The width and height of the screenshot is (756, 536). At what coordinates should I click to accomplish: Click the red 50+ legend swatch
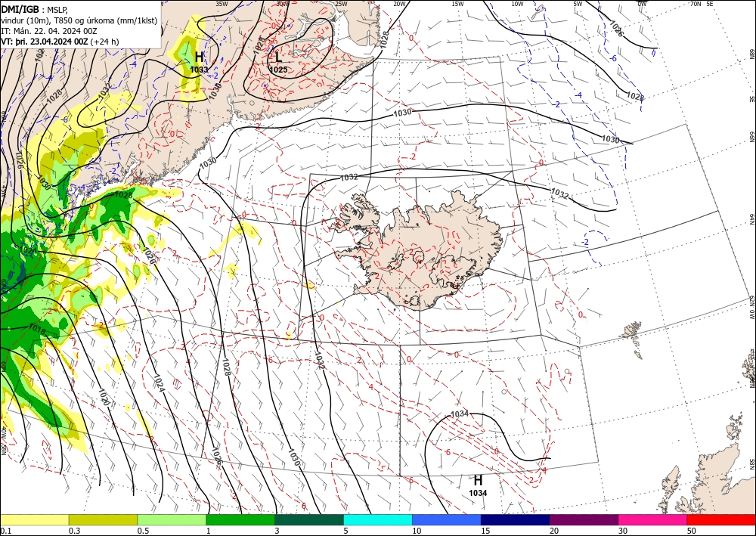pyautogui.click(x=721, y=519)
